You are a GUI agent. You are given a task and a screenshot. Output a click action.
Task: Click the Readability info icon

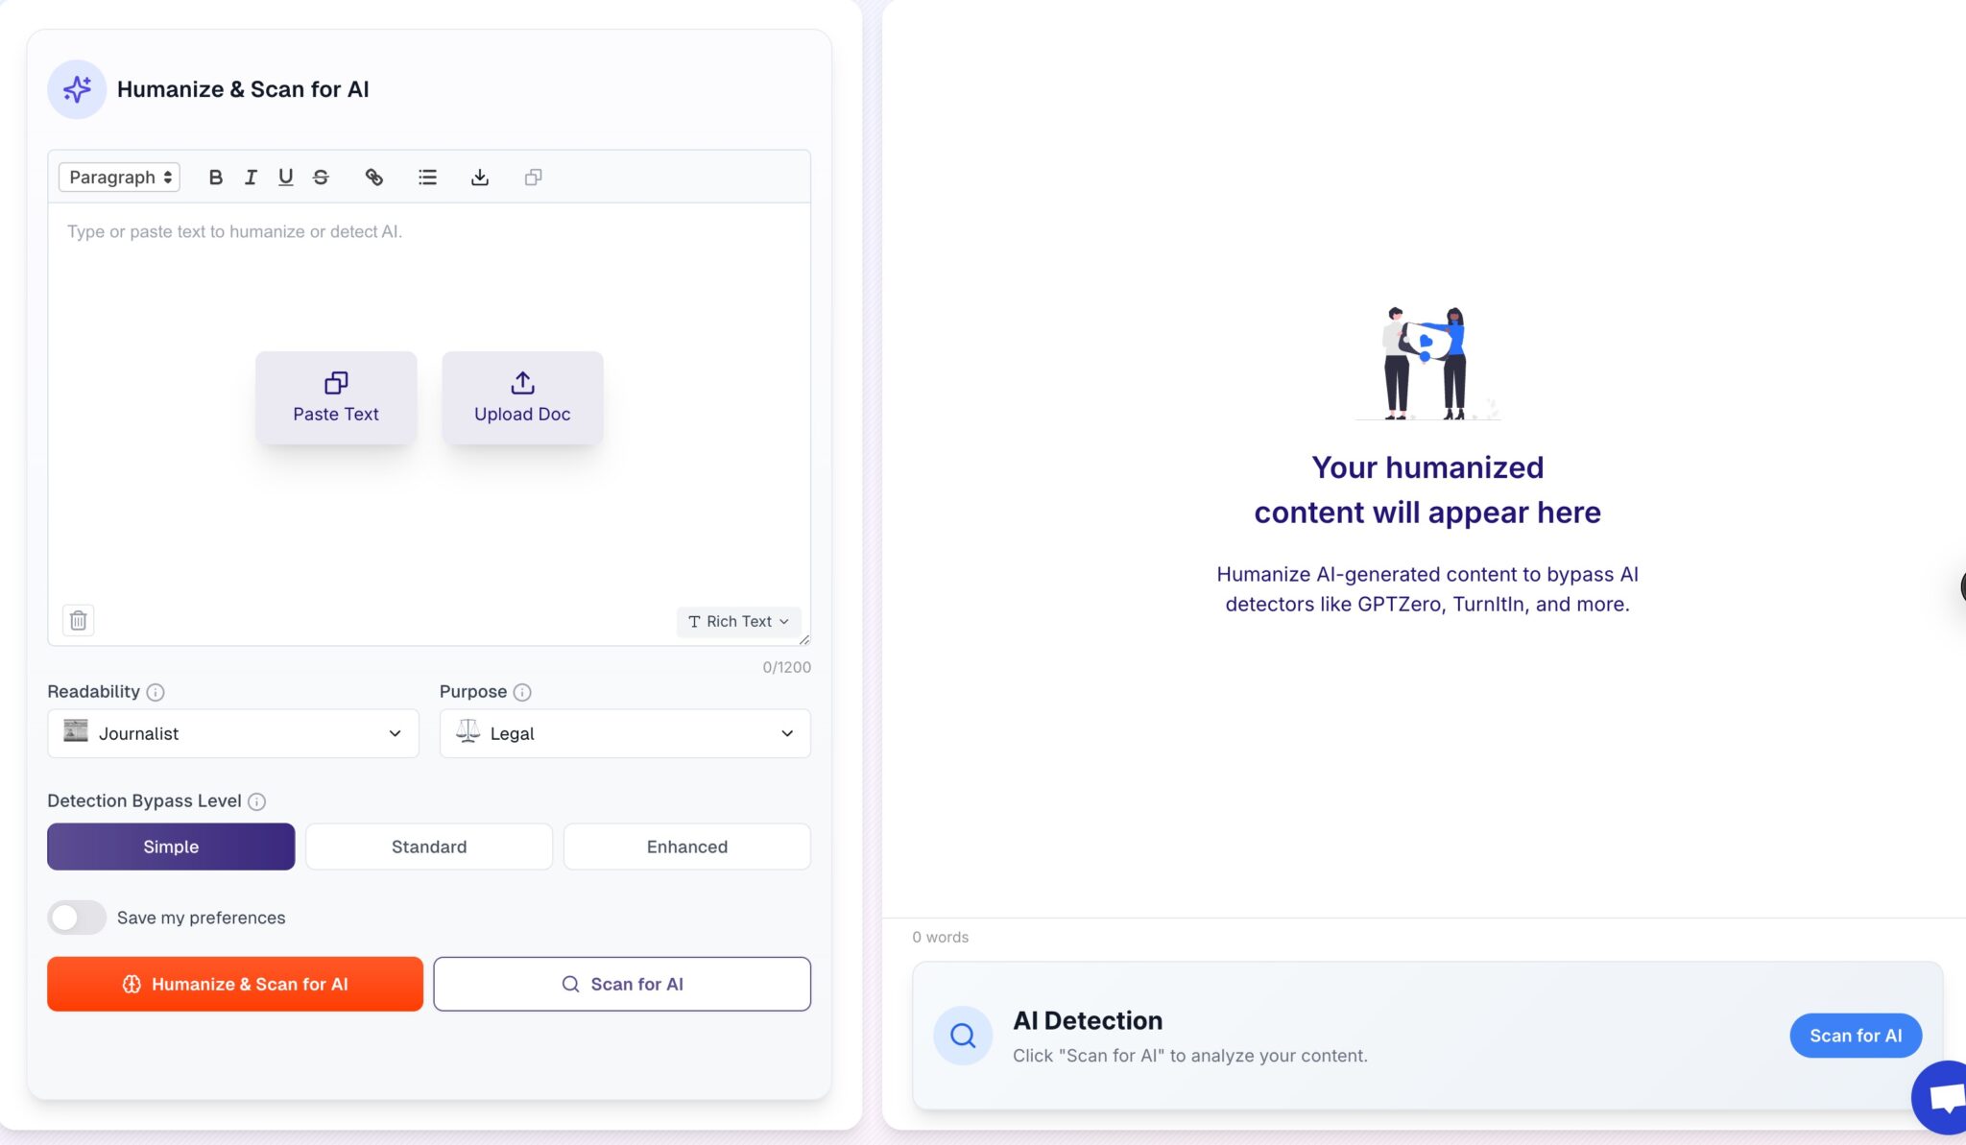coord(156,692)
